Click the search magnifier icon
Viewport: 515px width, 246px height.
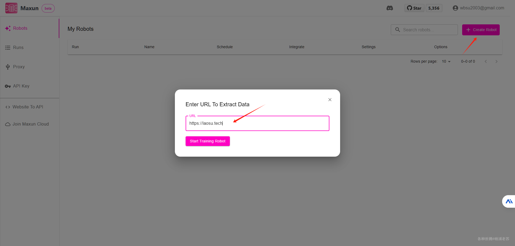pos(398,30)
